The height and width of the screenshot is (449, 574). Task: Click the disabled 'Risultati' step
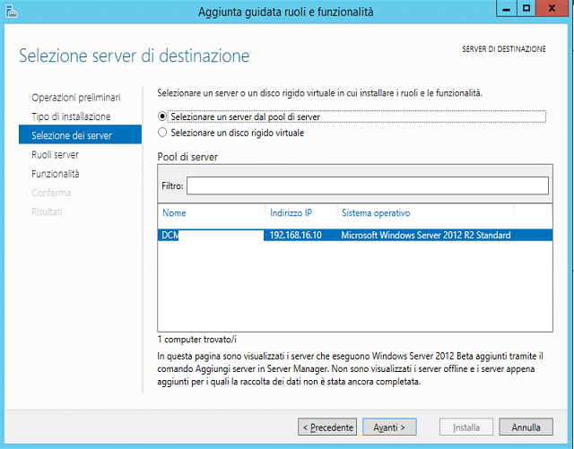coord(47,212)
